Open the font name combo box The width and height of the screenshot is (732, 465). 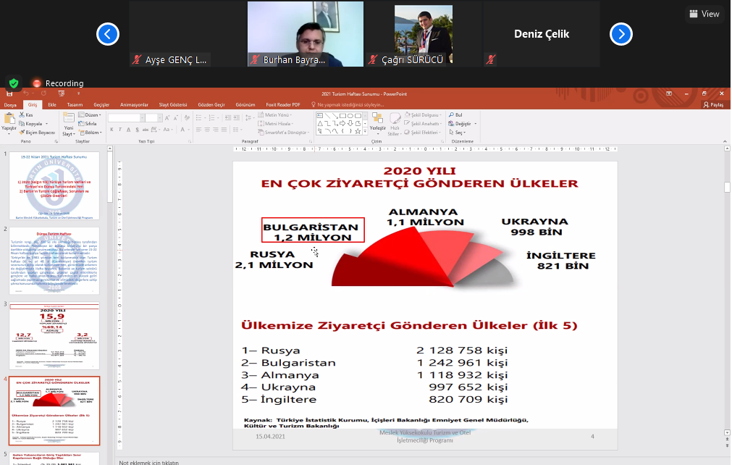pos(124,117)
